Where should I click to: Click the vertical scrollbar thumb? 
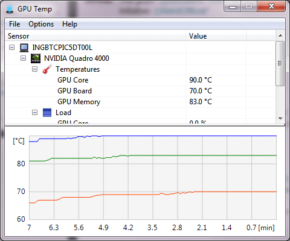280,63
